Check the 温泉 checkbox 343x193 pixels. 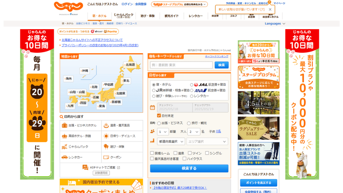pyautogui.click(x=175, y=153)
